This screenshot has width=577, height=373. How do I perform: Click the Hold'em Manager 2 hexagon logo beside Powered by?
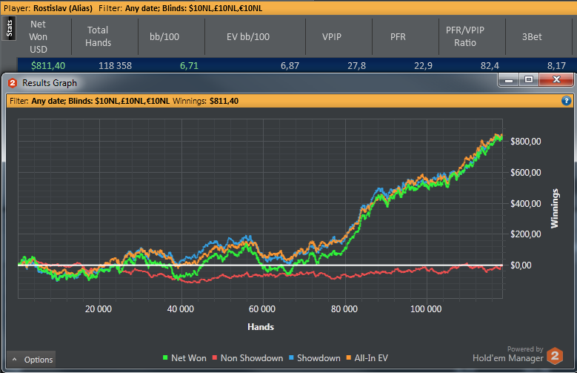555,356
